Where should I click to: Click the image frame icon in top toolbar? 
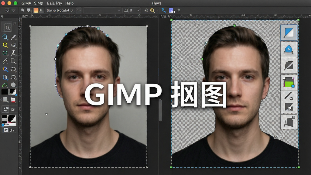point(7,10)
